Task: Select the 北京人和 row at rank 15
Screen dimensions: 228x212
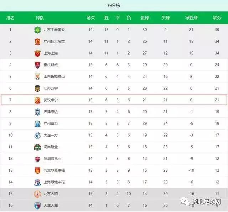Action: click(x=114, y=194)
